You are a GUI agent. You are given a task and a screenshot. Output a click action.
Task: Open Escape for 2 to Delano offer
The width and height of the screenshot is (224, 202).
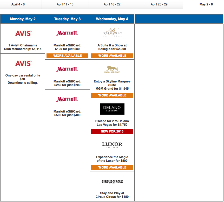[112, 123]
